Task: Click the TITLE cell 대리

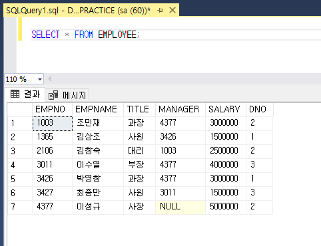Action: (x=140, y=152)
